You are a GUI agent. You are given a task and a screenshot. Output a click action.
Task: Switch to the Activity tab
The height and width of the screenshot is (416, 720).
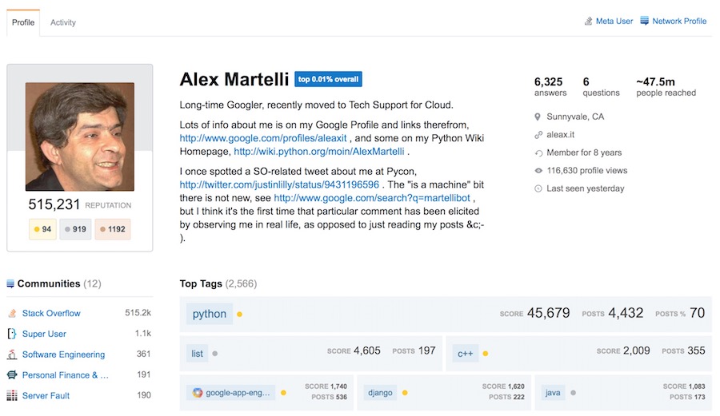click(x=63, y=22)
